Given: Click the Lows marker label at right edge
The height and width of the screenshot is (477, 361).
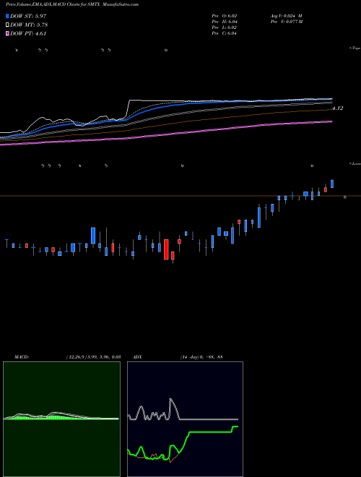Looking at the screenshot, I should [x=355, y=163].
